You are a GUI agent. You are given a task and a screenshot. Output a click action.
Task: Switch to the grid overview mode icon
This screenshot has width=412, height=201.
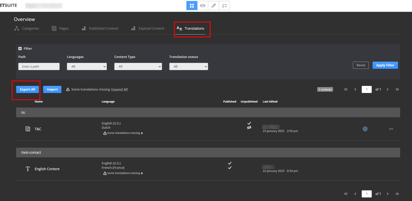192,6
